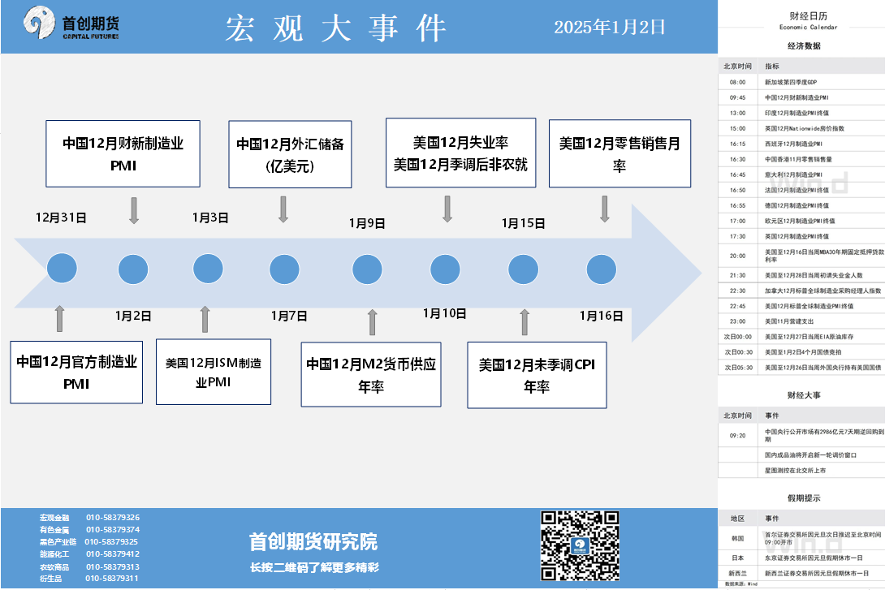Click the 17:00 欧元区12月制造业PMI终值 row
This screenshot has width=885, height=590.
pyautogui.click(x=801, y=221)
